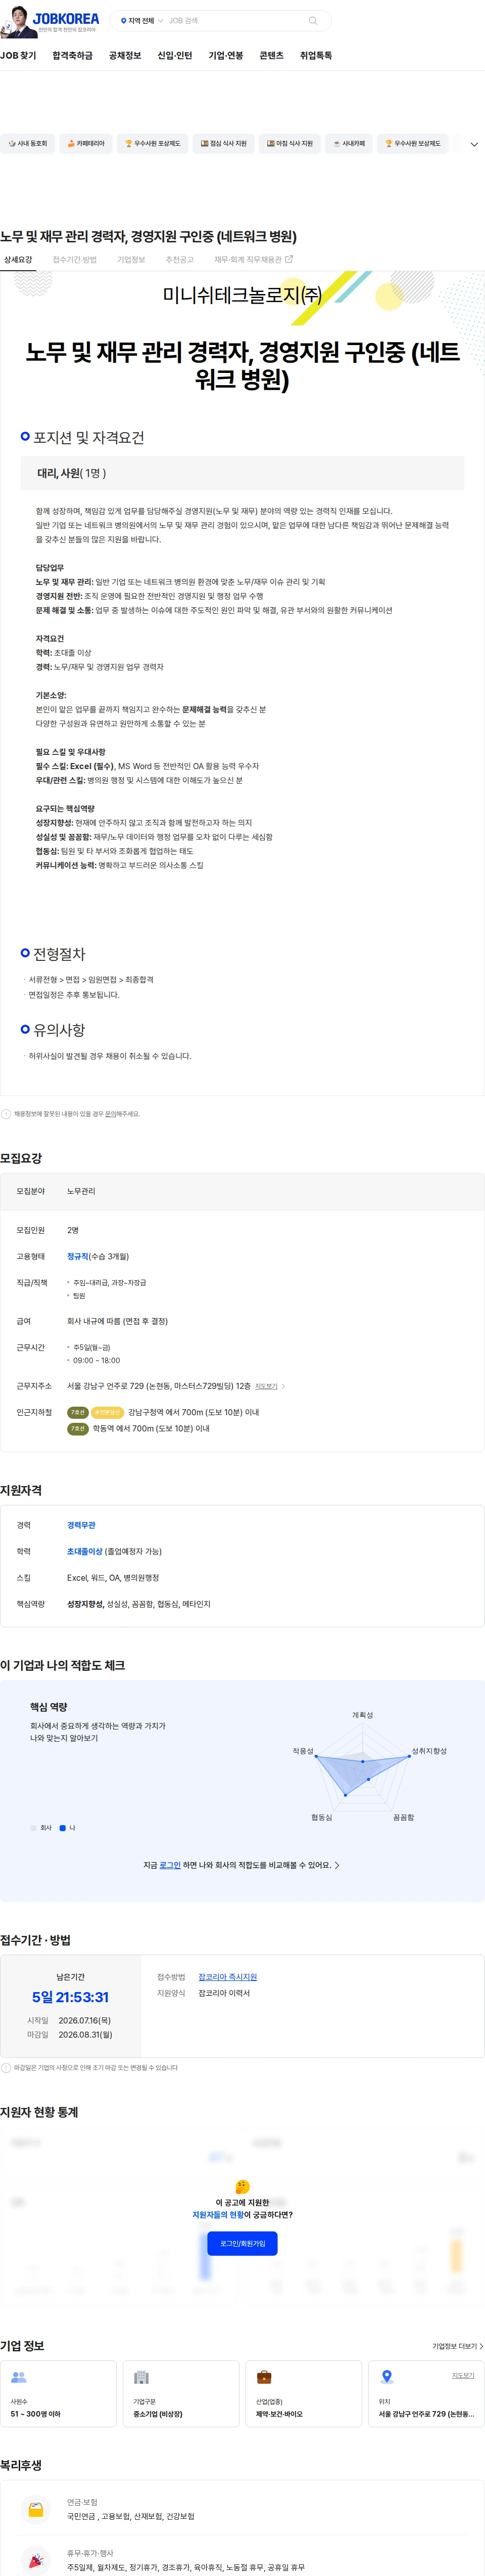Open the 지도보기 link beside 근무지주소
This screenshot has height=2576, width=485.
[269, 1386]
